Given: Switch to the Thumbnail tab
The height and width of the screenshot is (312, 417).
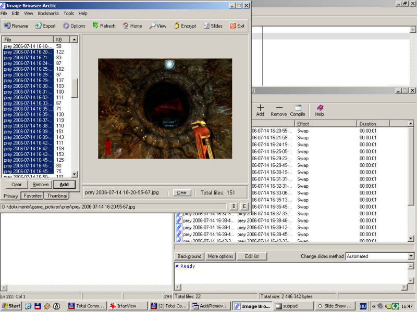Looking at the screenshot, I should [x=57, y=196].
